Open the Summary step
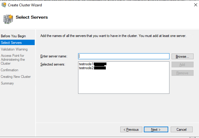Viewport: 199px width, 138px height. click(x=7, y=83)
